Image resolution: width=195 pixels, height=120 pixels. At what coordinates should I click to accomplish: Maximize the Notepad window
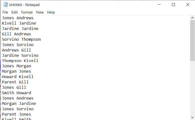pyautogui.click(x=173, y=5)
